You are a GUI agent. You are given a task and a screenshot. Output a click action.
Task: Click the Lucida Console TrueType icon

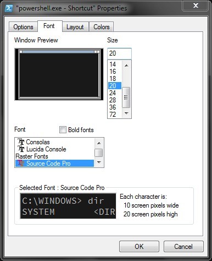tap(21, 149)
